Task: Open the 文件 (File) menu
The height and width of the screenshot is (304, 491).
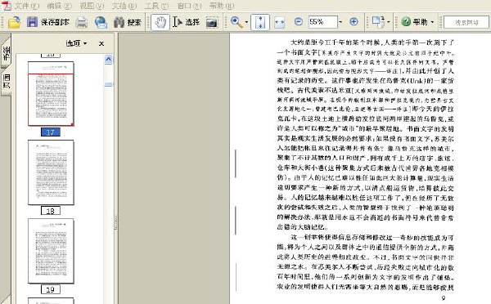Action: [26, 6]
